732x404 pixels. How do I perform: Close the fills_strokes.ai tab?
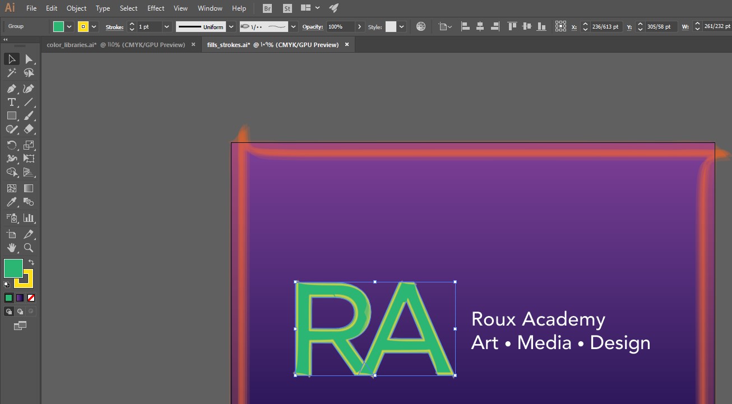(x=347, y=44)
